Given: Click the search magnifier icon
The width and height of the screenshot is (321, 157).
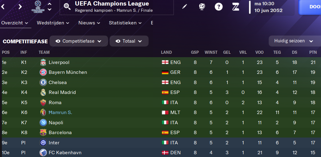Looking at the screenshot, I should click(67, 6).
